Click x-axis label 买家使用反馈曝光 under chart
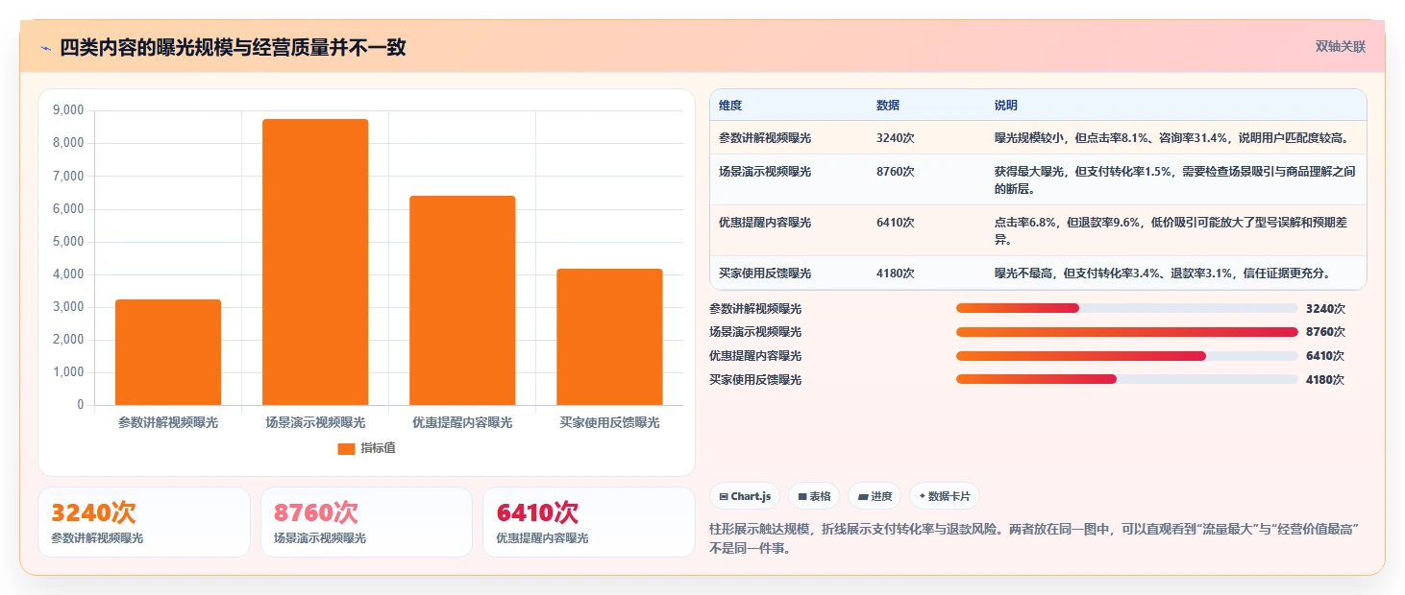 pos(609,422)
